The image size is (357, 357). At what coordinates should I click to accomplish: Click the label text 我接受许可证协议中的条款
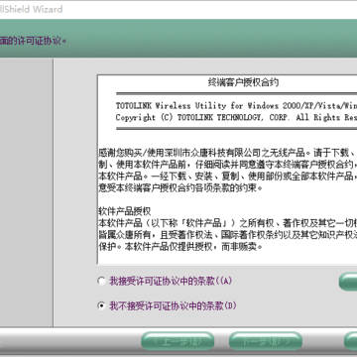[171, 282]
